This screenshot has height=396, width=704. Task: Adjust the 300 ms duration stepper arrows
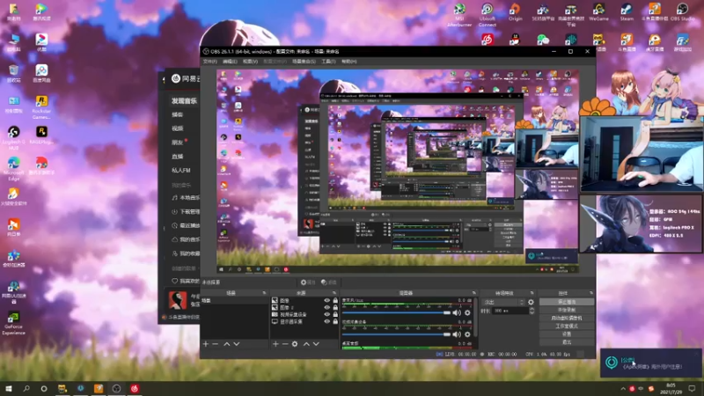[x=532, y=311]
